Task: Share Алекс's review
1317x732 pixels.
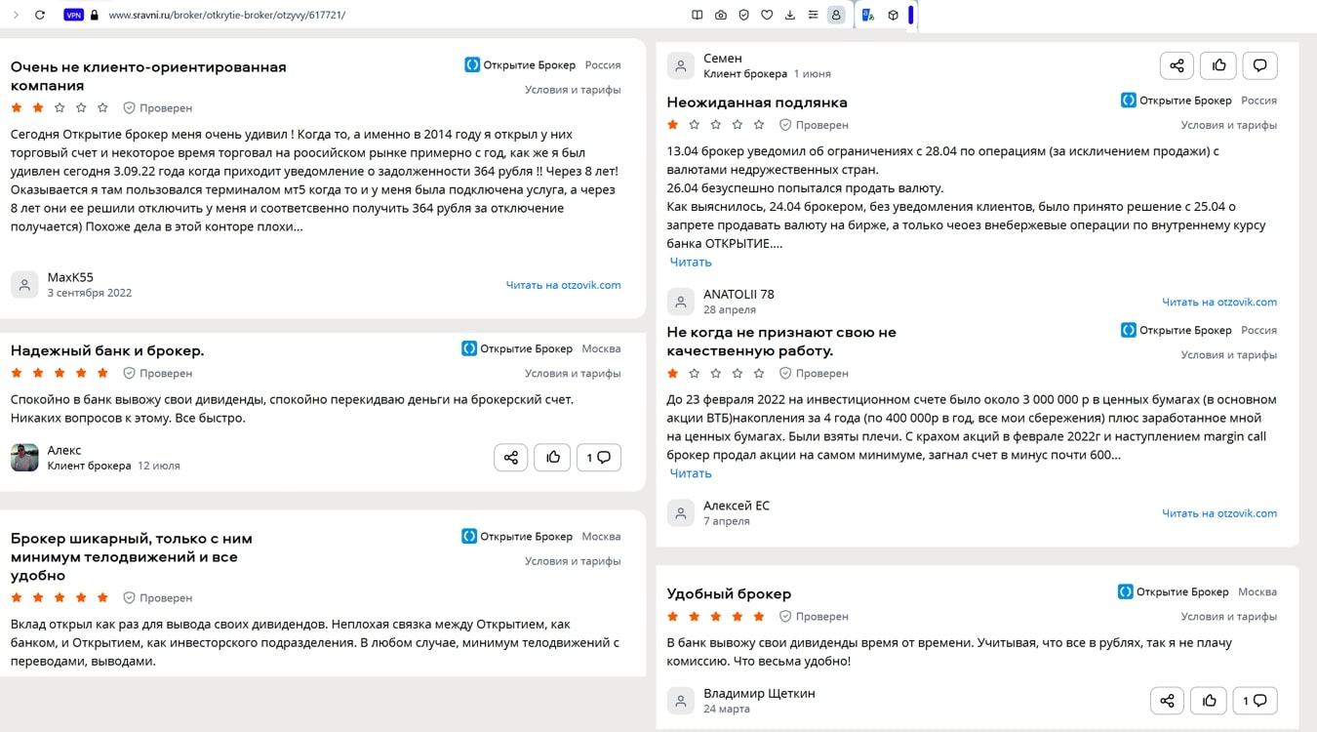Action: (511, 457)
